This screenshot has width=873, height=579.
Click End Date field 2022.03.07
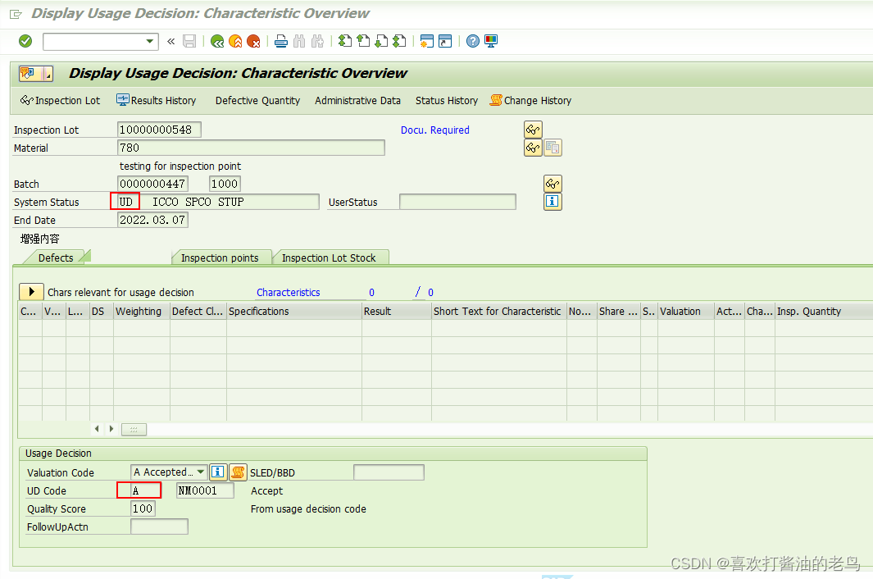(152, 220)
